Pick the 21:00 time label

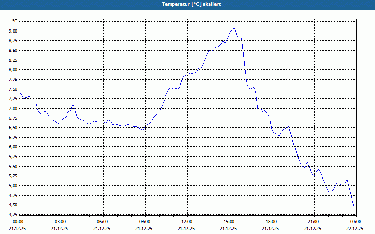pyautogui.click(x=313, y=221)
